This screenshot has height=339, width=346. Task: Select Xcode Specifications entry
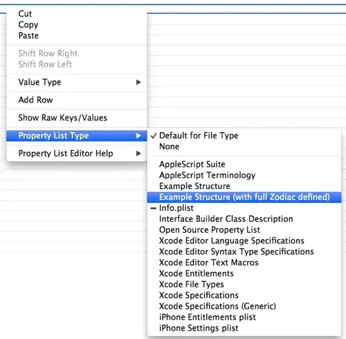tap(244, 295)
